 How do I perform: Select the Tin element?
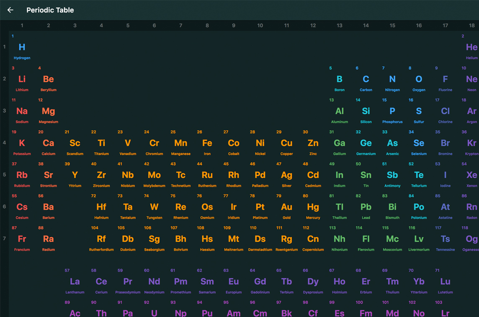coord(366,175)
